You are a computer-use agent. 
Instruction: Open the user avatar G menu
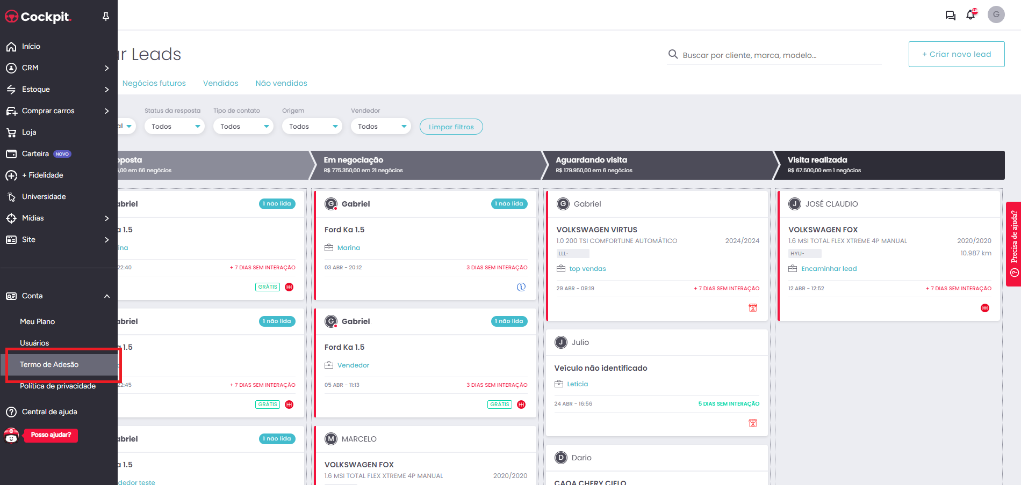[996, 14]
